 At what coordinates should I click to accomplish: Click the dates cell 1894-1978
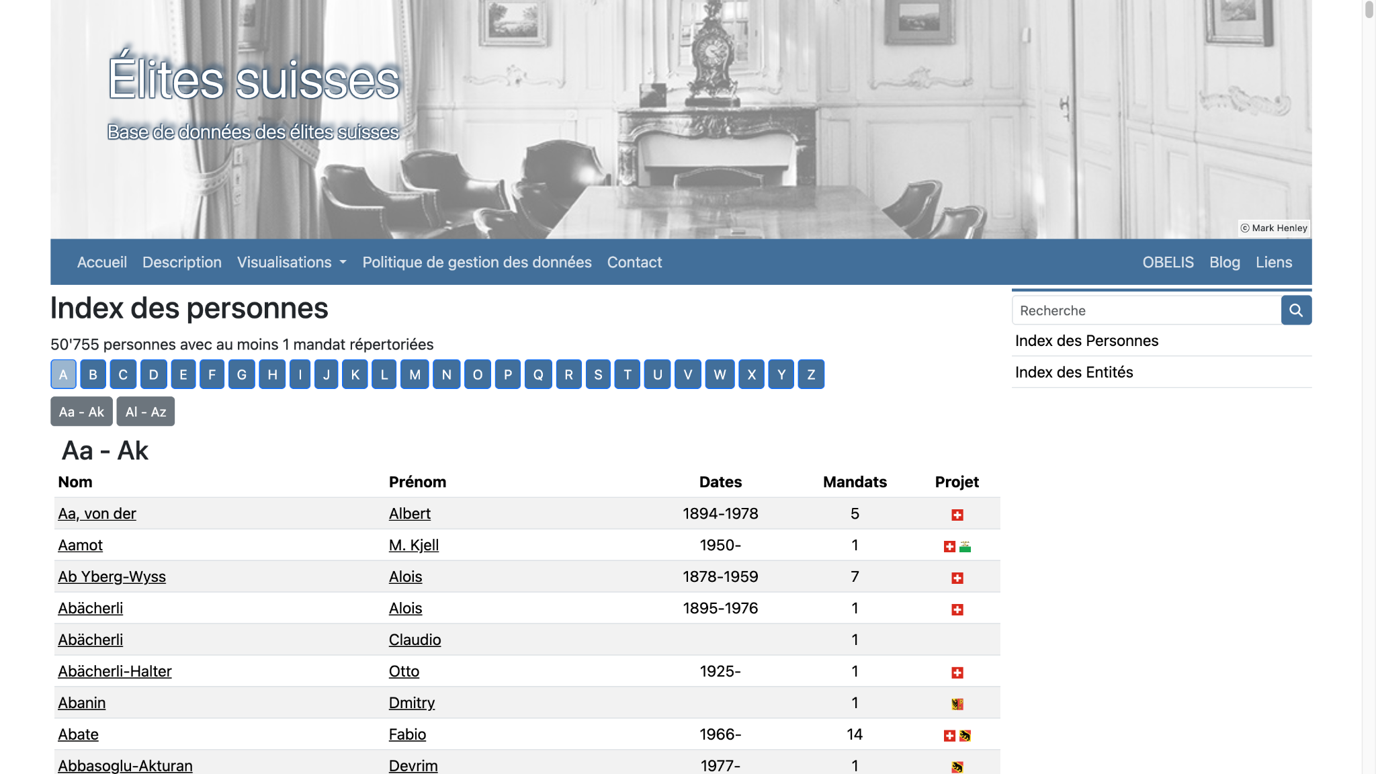point(720,513)
